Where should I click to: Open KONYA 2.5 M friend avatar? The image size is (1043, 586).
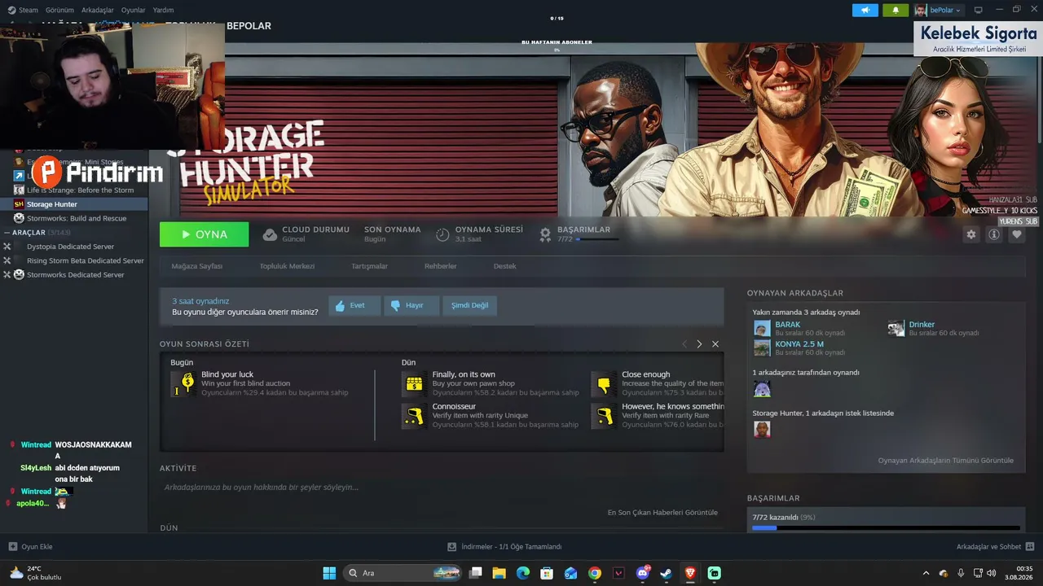tap(762, 348)
